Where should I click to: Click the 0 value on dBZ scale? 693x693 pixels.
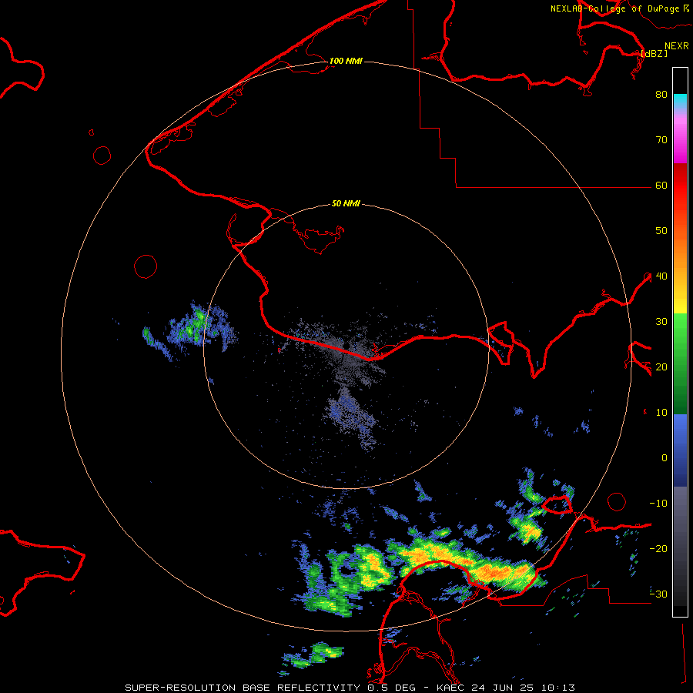[665, 458]
